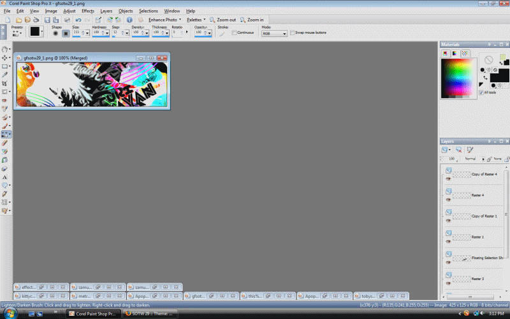Open the Palettes dropdown

tap(196, 20)
